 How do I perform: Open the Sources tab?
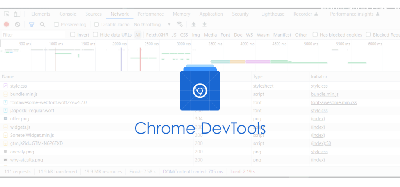(93, 14)
